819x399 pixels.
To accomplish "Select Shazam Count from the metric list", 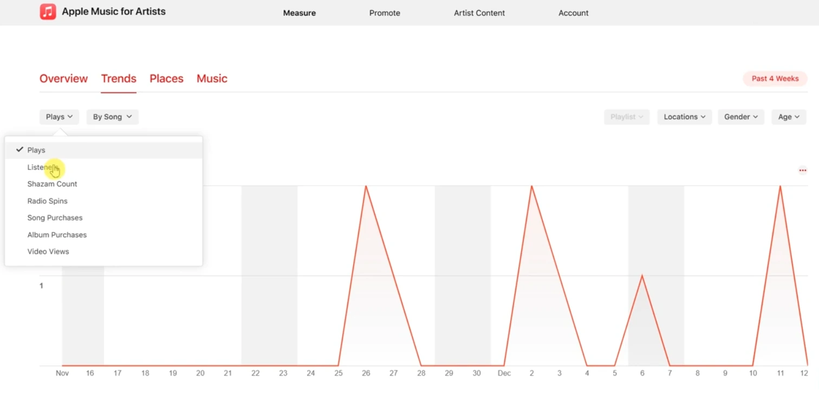I will click(x=103, y=184).
